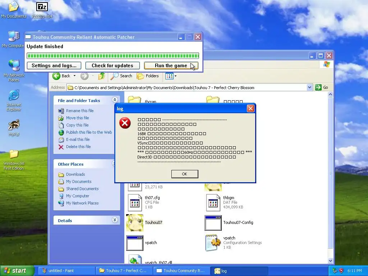Select the vpatch_th07.dll file icon
The width and height of the screenshot is (368, 276).
point(135,259)
